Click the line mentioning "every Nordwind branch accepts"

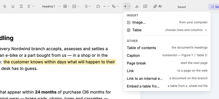[x=54, y=49]
